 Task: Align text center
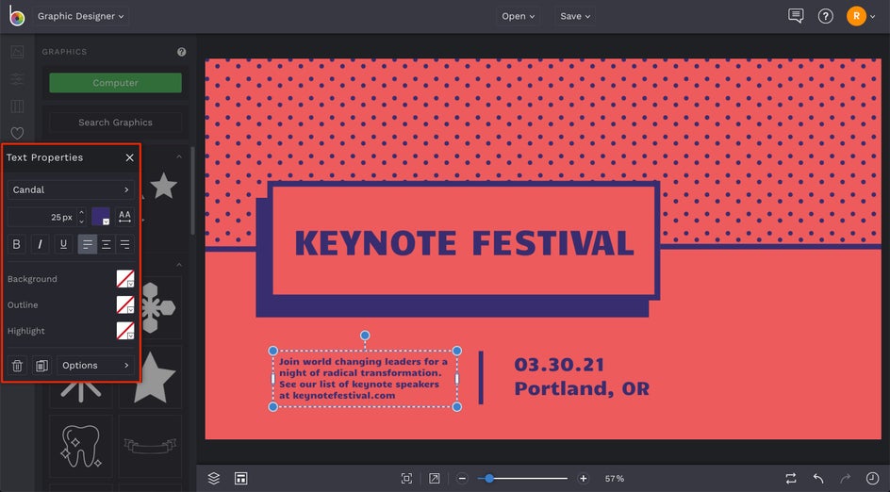(x=106, y=244)
